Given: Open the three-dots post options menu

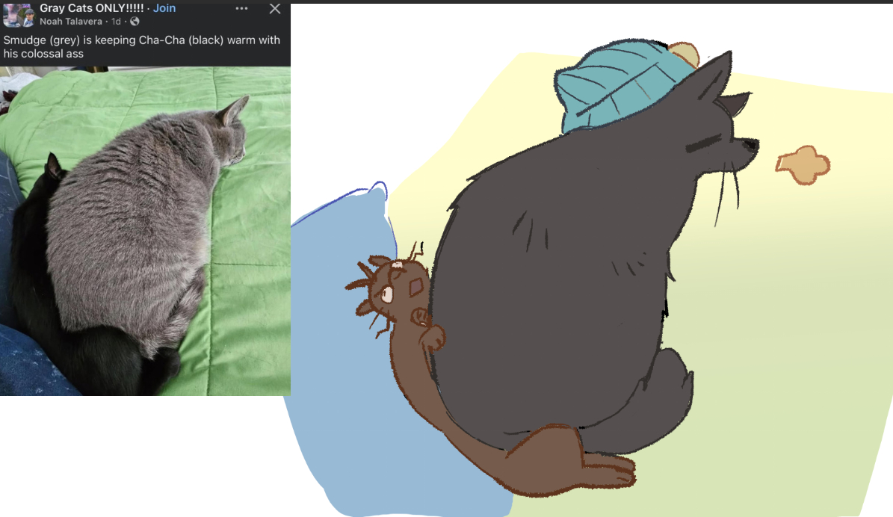Looking at the screenshot, I should click(241, 9).
